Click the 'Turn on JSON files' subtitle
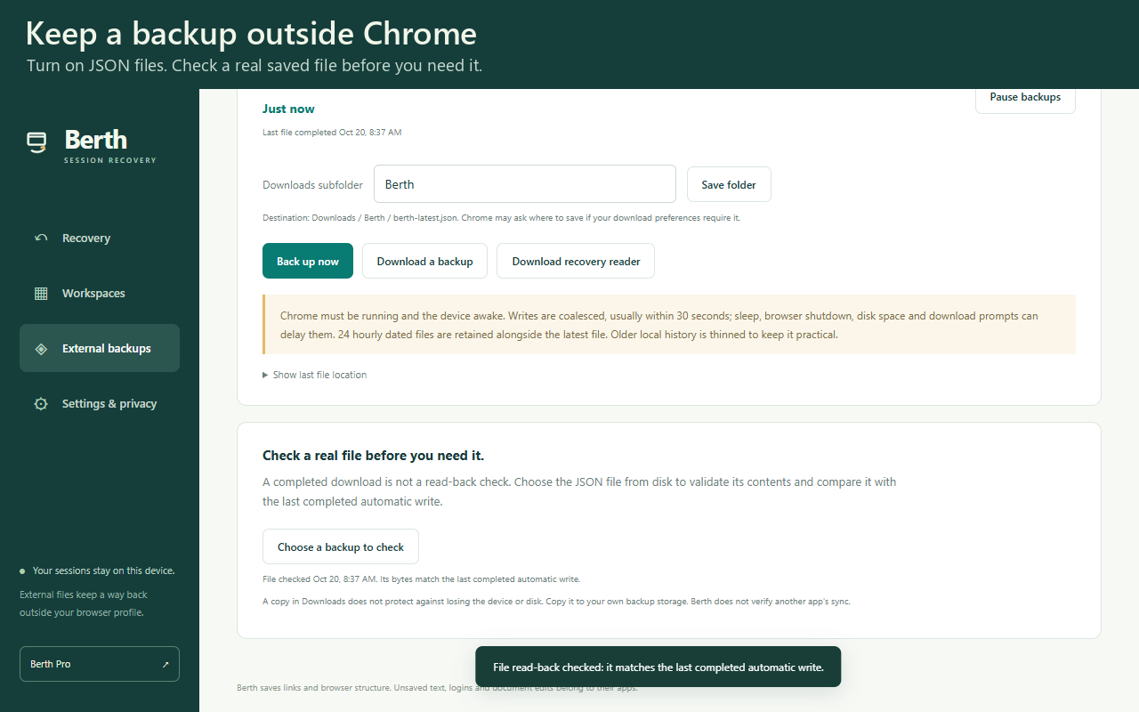The height and width of the screenshot is (712, 1139). pyautogui.click(x=254, y=66)
